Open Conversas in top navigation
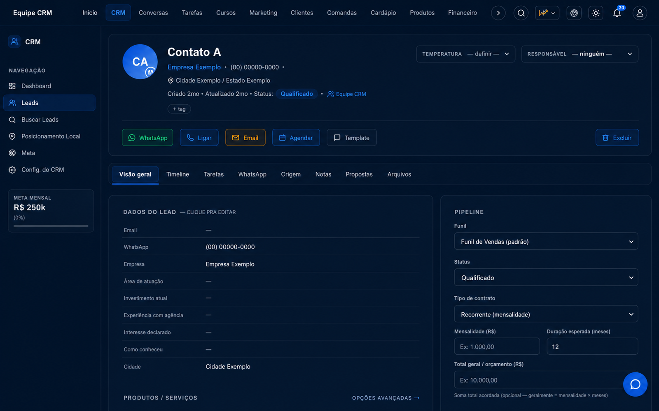The image size is (659, 411). click(x=153, y=13)
